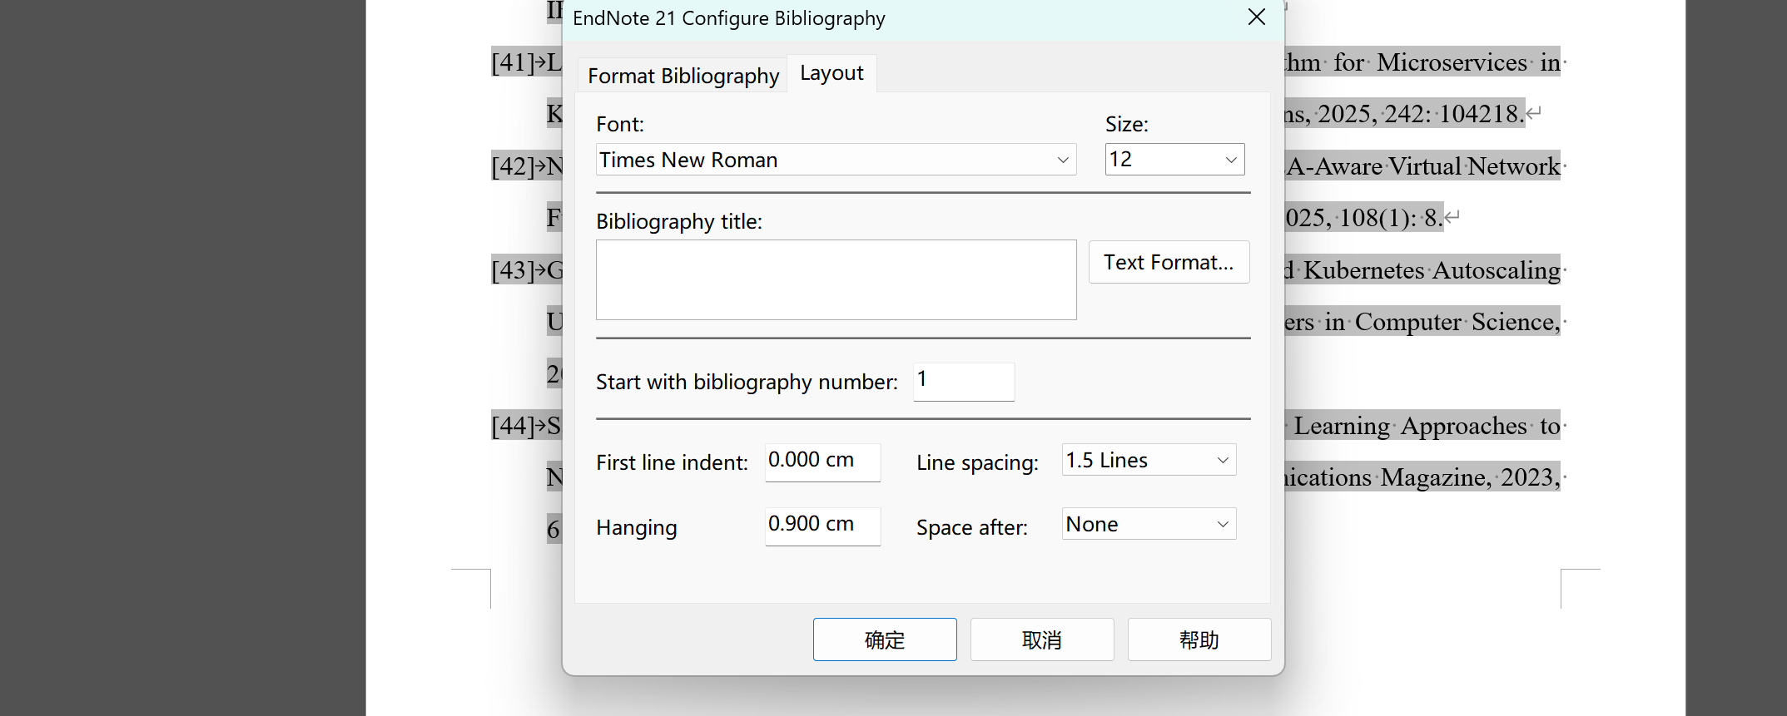Click the 'First line indent:' label
This screenshot has height=716, width=1787.
click(x=672, y=463)
